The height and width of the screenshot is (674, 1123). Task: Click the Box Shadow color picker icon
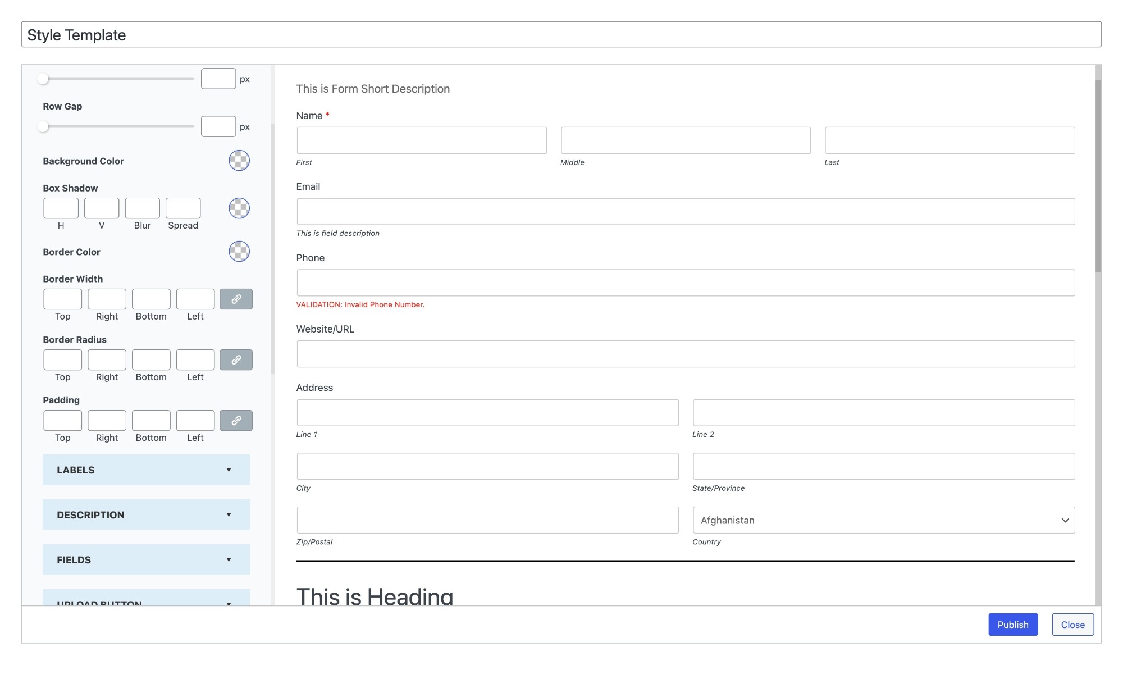[x=238, y=208]
